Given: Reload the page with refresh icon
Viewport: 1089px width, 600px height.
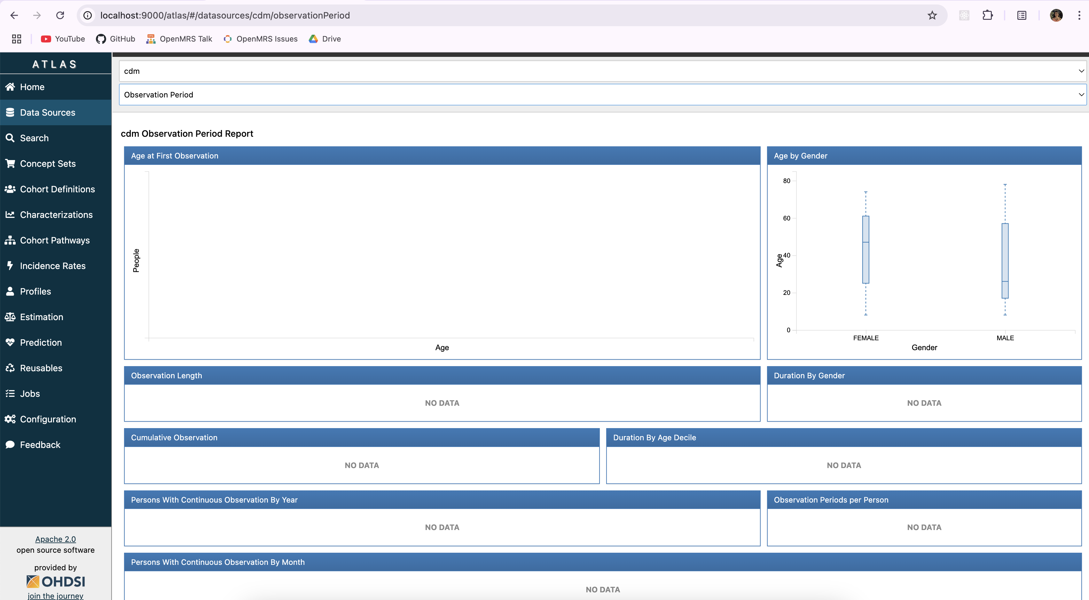Looking at the screenshot, I should click(x=60, y=15).
